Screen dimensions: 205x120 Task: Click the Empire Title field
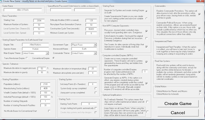[35, 45]
